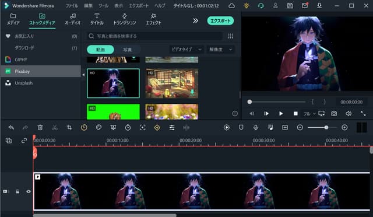The image size is (373, 217).
Task: Open ツール menu
Action: click(x=104, y=6)
